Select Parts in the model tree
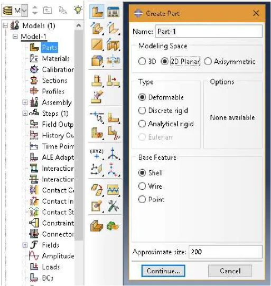Viewport: 271px width, 286px height. click(x=50, y=48)
